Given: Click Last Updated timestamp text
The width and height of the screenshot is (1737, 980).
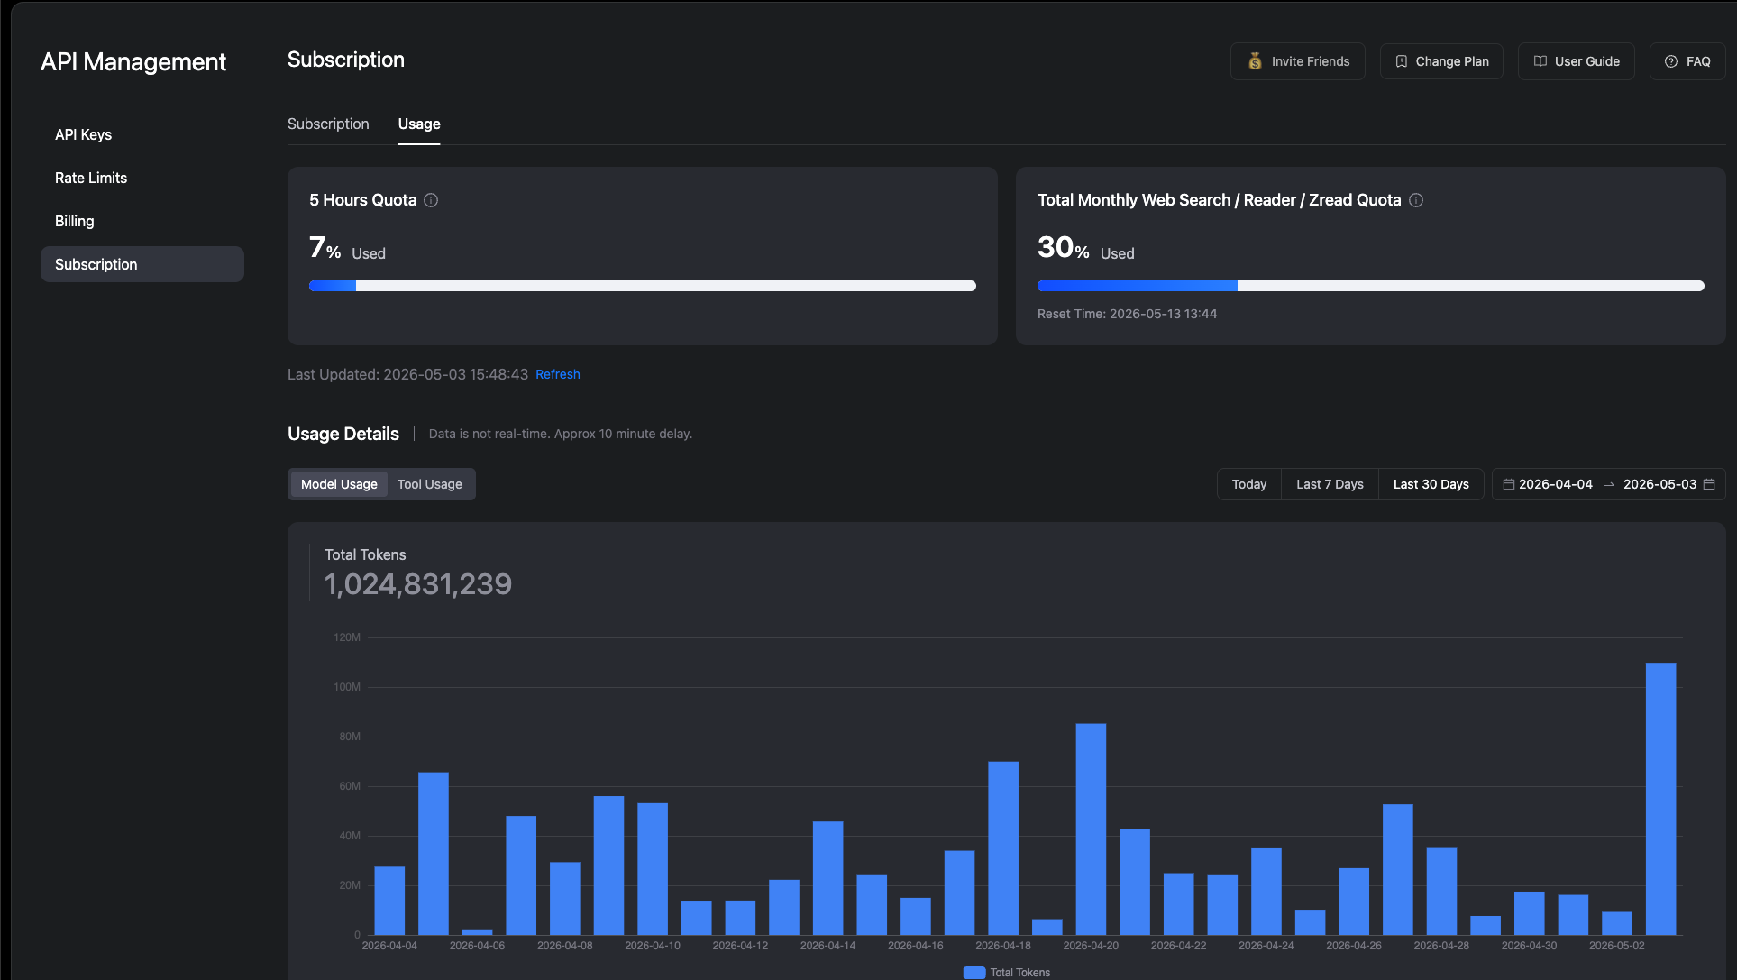Looking at the screenshot, I should 407,374.
